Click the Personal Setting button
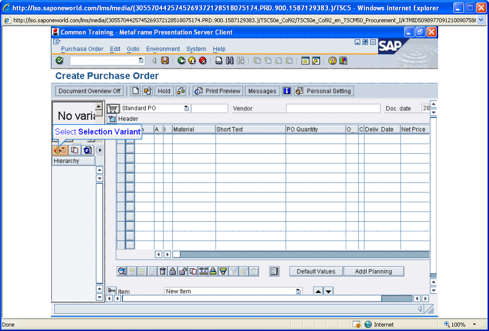This screenshot has width=489, height=331. coord(324,91)
